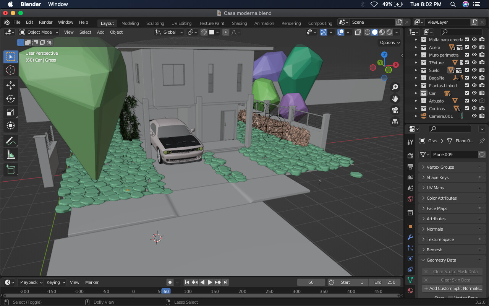Toggle the camera view icon in the viewport gizmos
The height and width of the screenshot is (306, 489).
coord(395,110)
